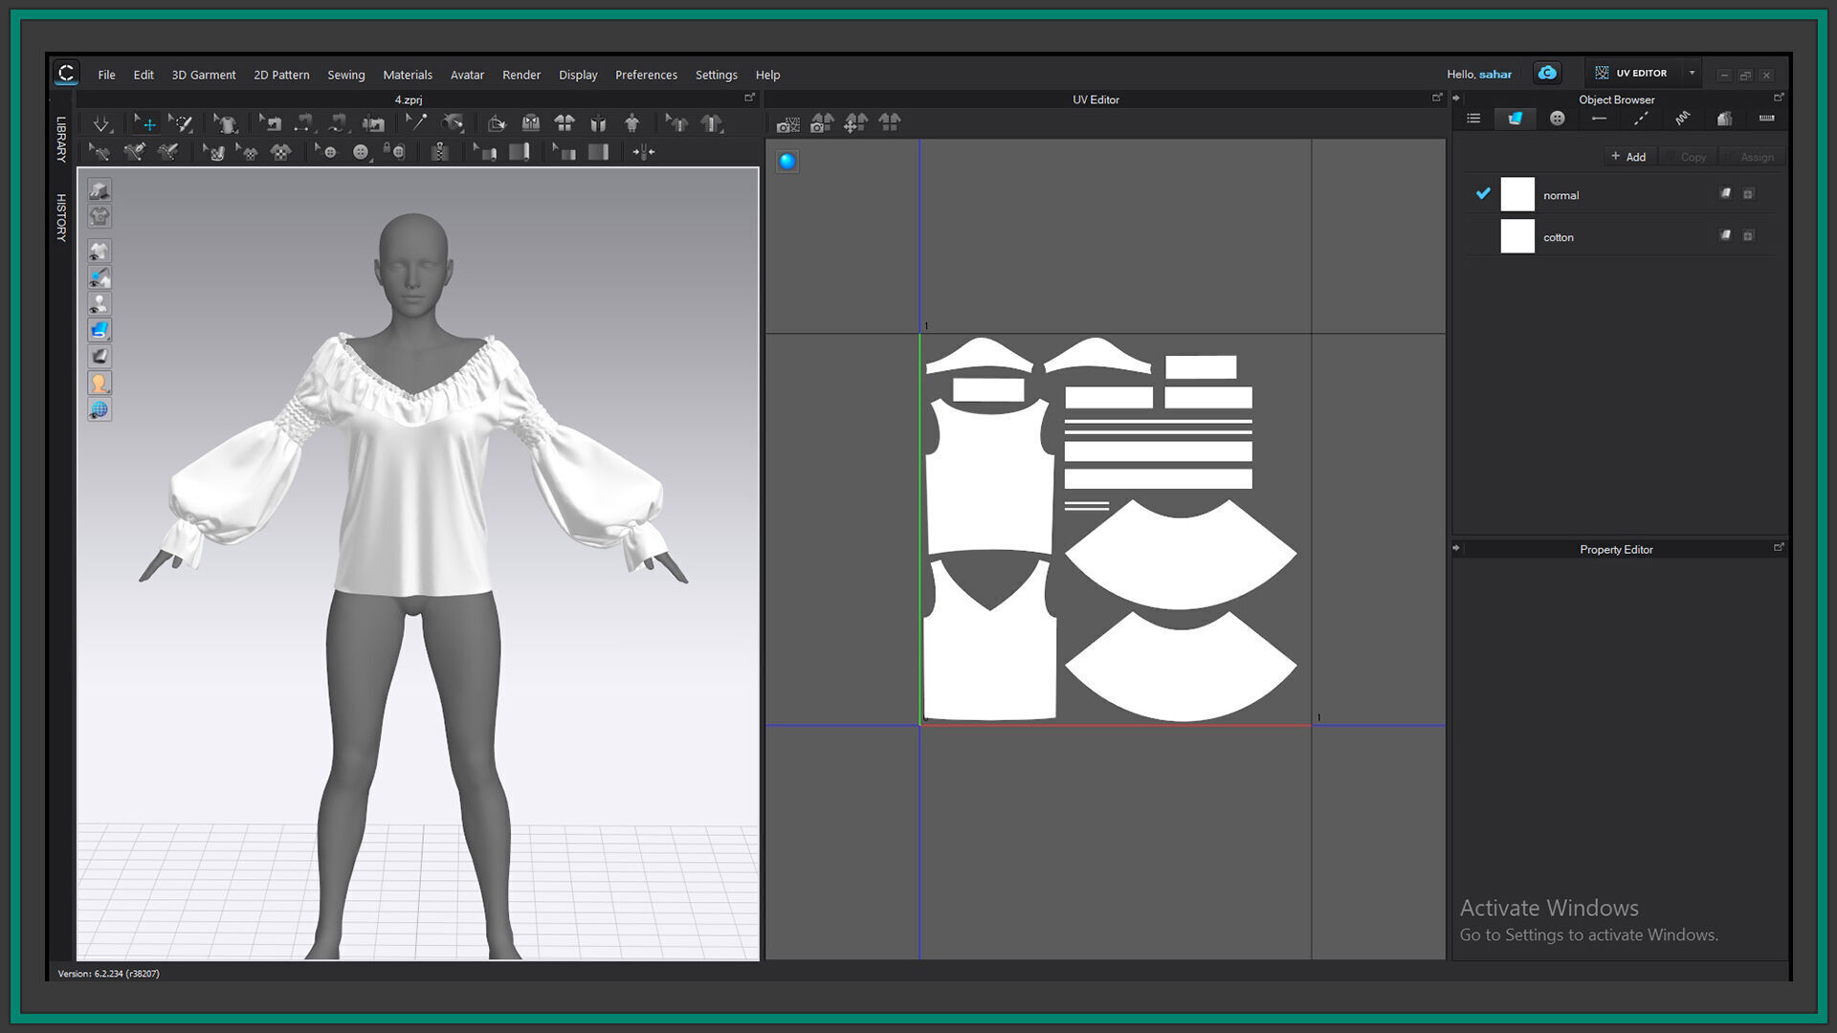Open the File menu
1837x1033 pixels.
coord(106,75)
